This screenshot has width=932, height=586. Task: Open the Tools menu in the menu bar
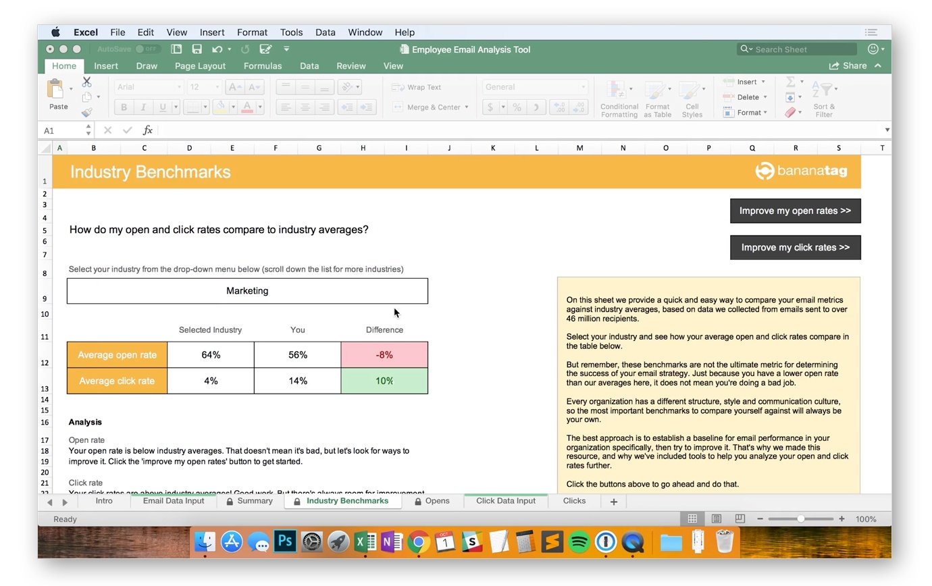291,32
